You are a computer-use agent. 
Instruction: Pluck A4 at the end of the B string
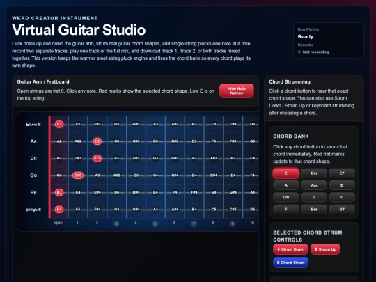point(252,192)
